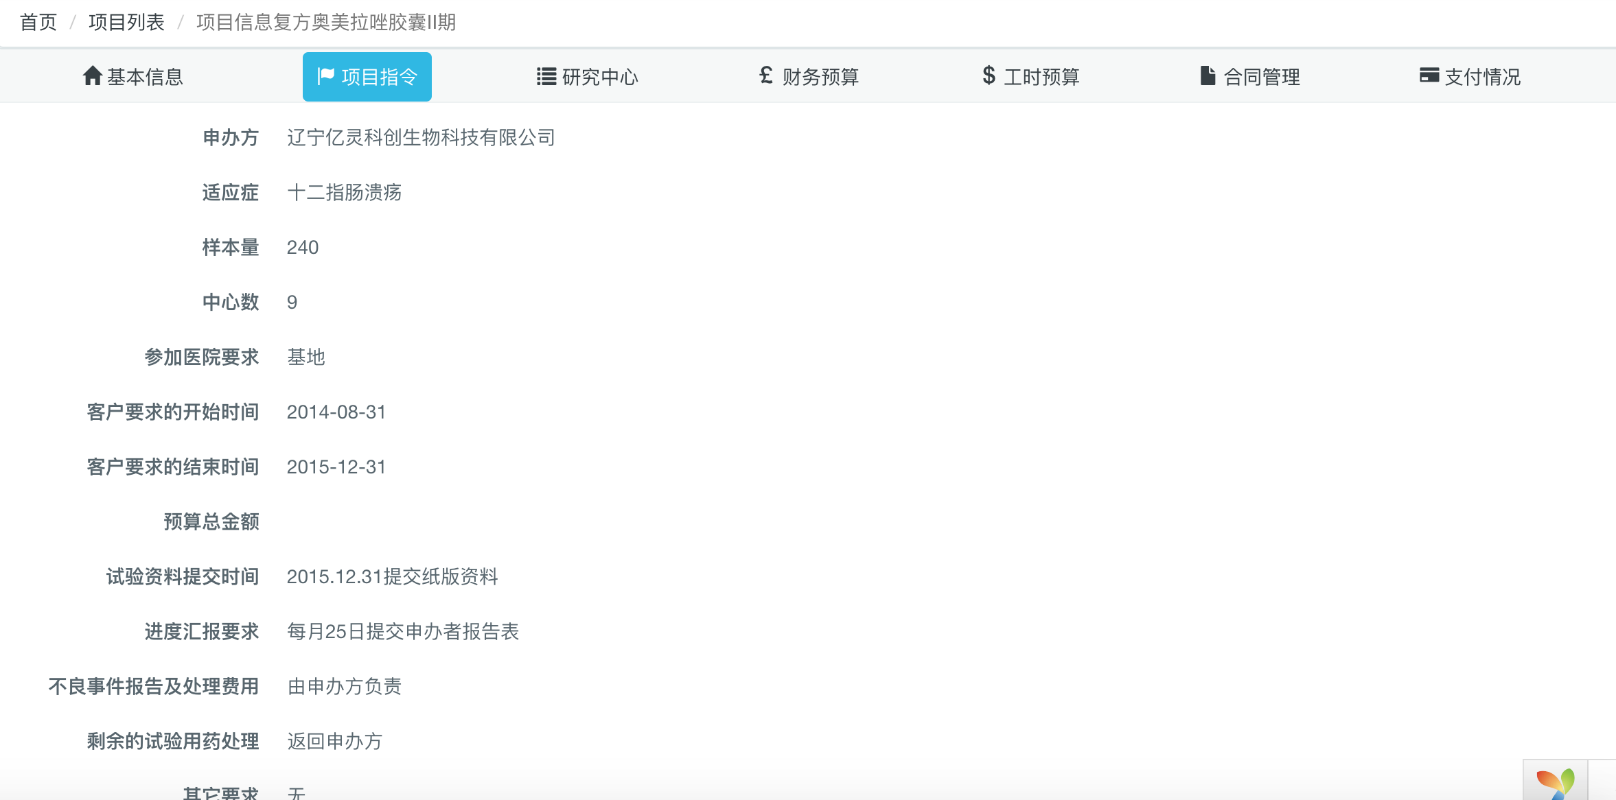Click the 样本量 label
The image size is (1616, 800).
(x=231, y=247)
